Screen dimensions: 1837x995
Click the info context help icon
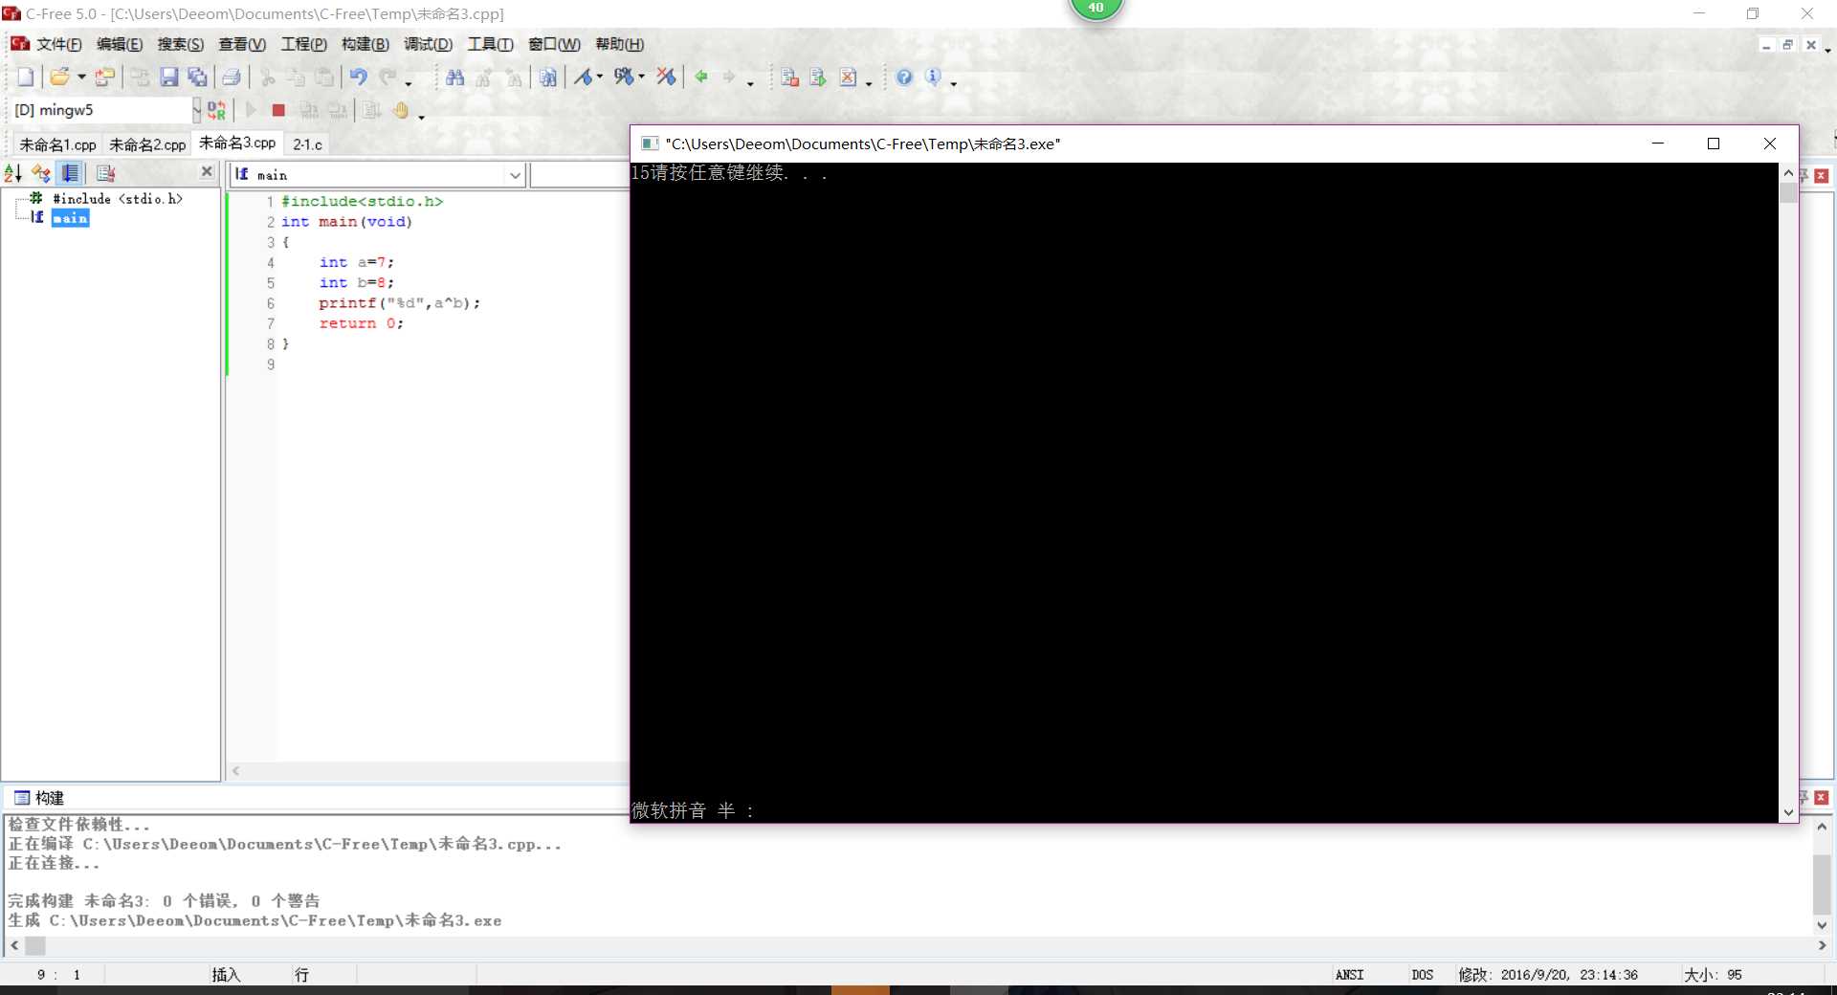click(933, 77)
